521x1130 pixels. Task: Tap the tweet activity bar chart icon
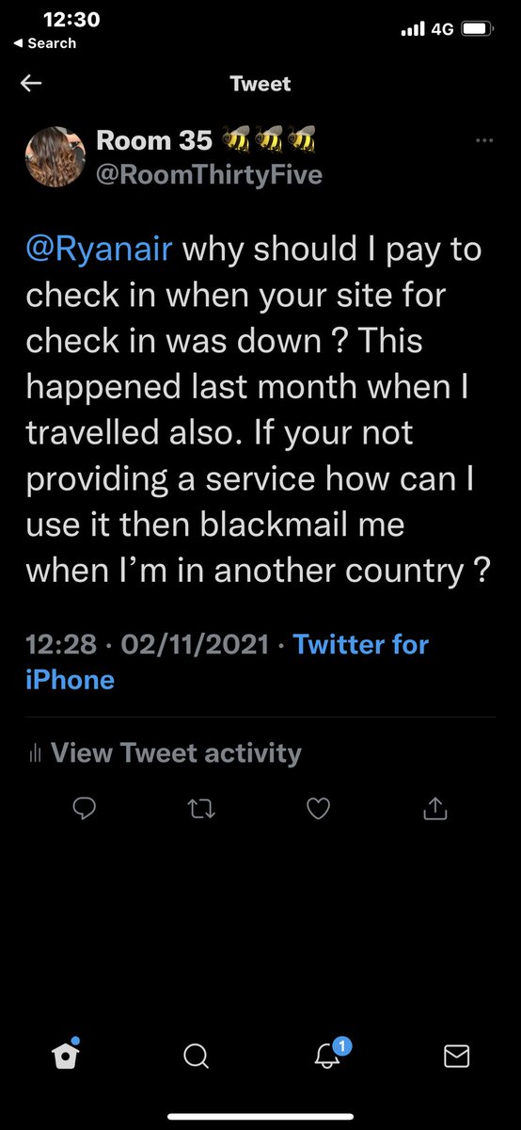pyautogui.click(x=35, y=753)
